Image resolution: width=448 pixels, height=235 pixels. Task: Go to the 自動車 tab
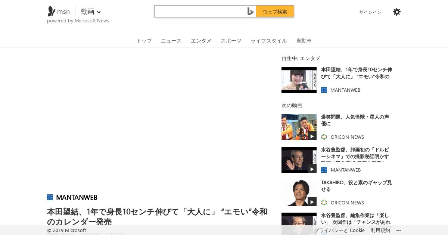(x=304, y=41)
